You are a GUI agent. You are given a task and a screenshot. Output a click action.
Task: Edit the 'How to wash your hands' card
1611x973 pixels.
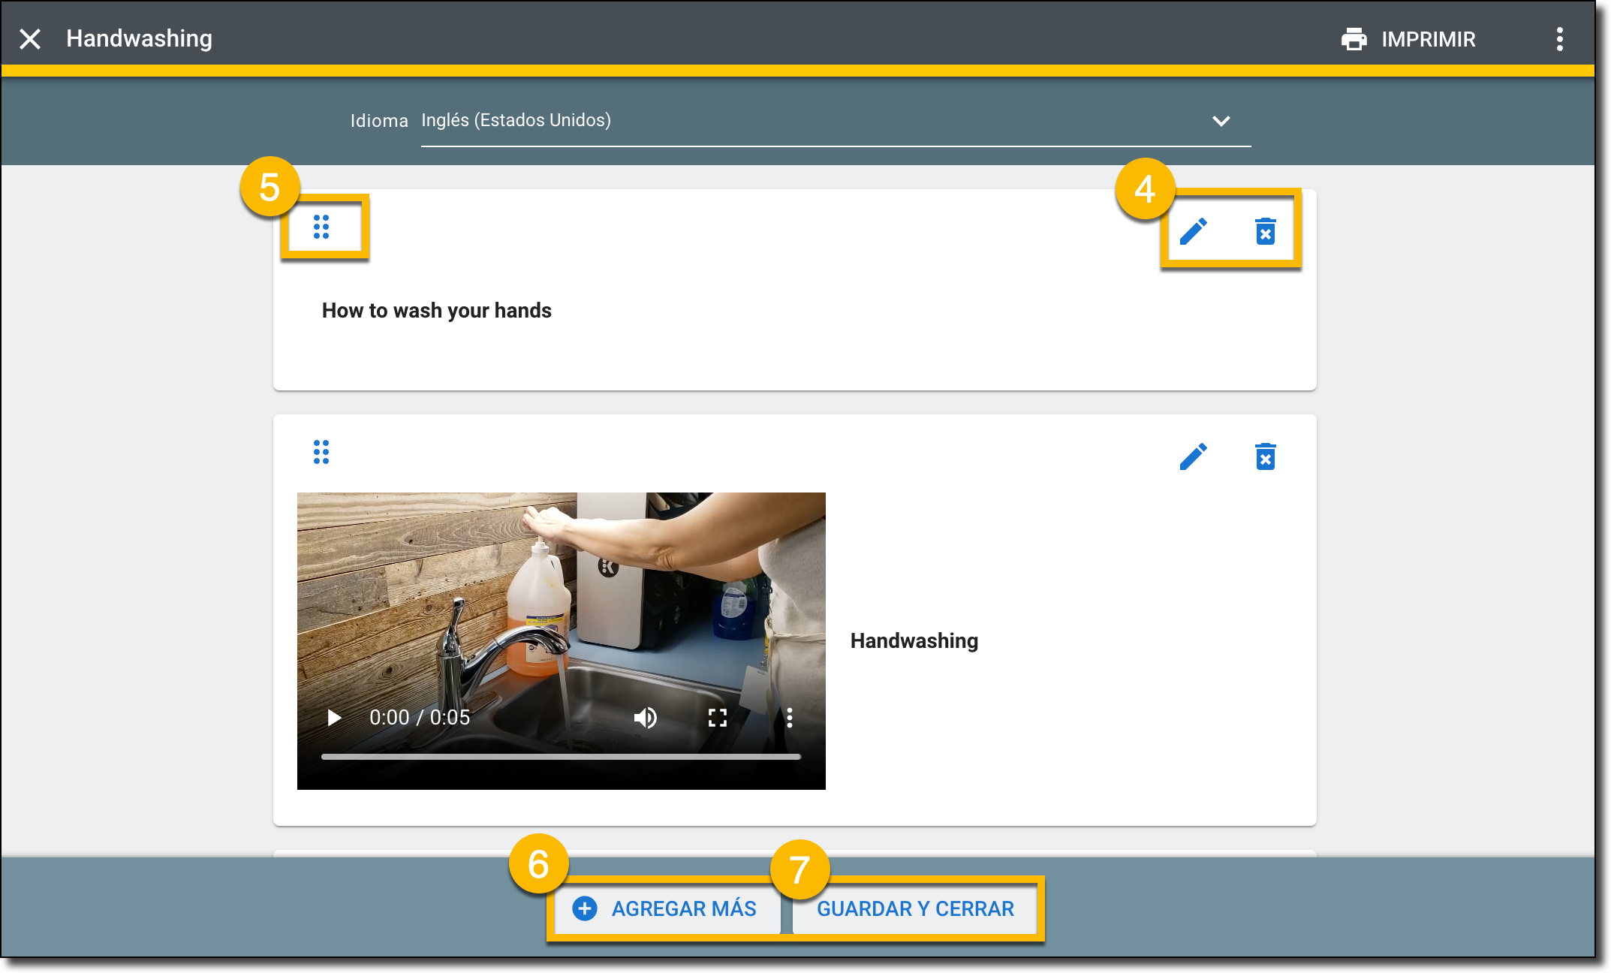1193,231
